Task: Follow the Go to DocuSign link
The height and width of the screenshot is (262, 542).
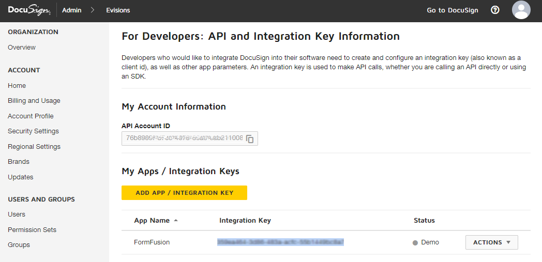Action: [x=452, y=10]
